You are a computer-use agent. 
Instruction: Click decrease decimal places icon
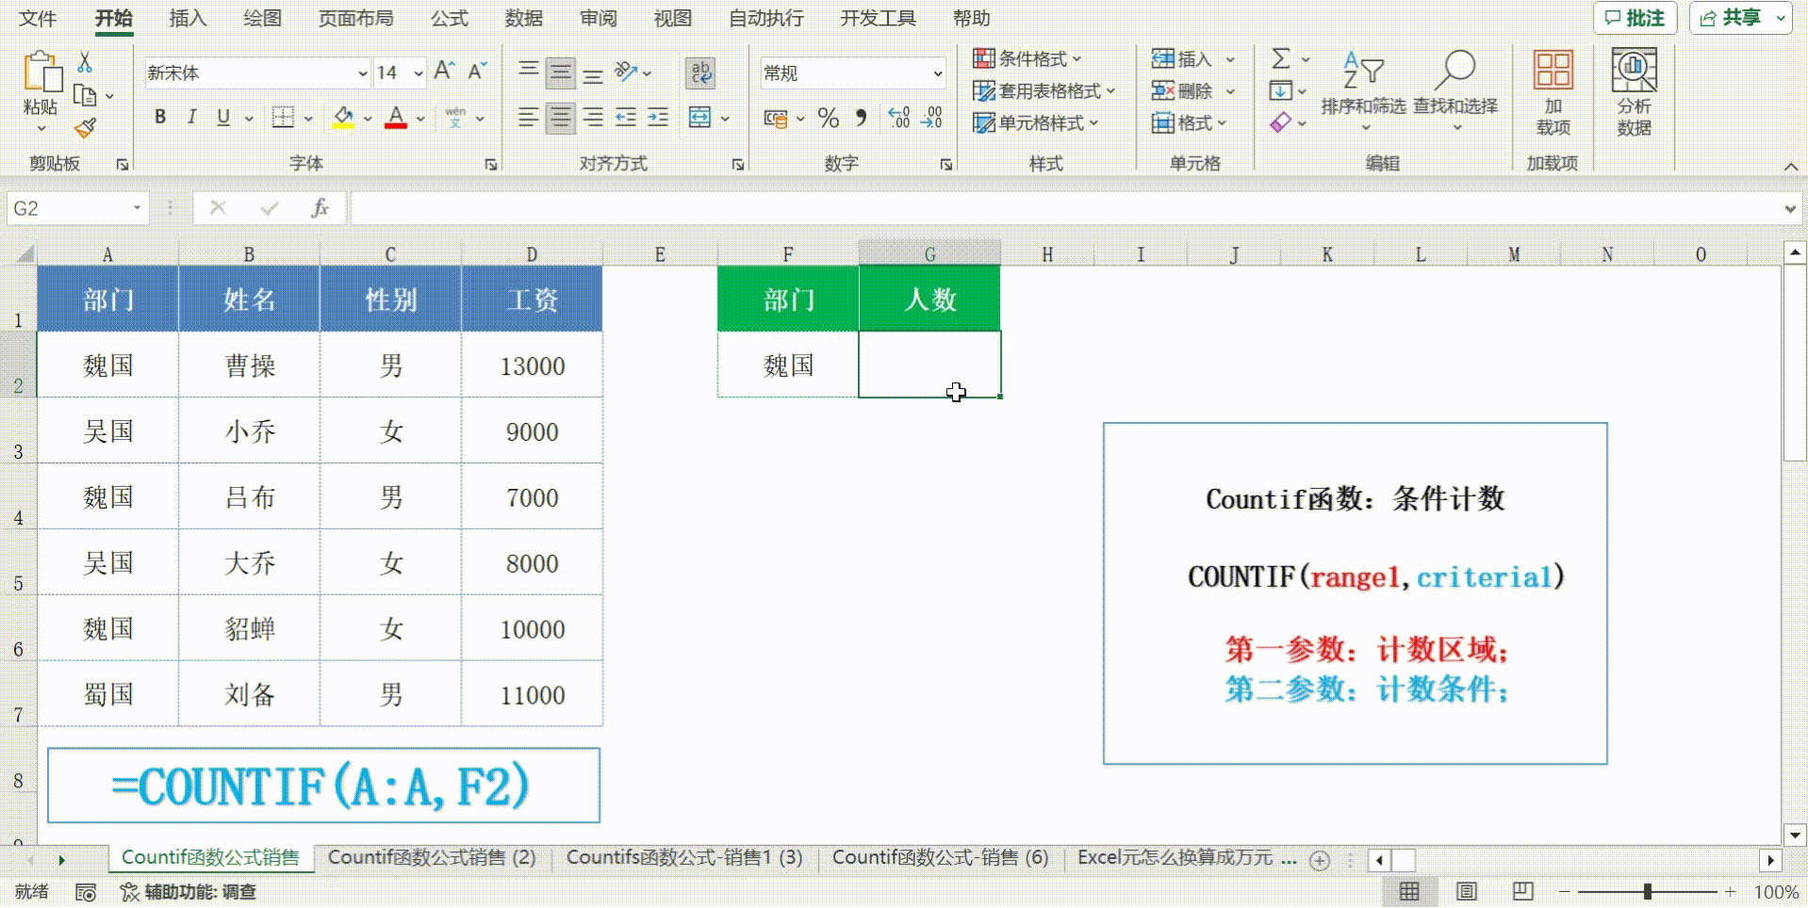click(931, 118)
